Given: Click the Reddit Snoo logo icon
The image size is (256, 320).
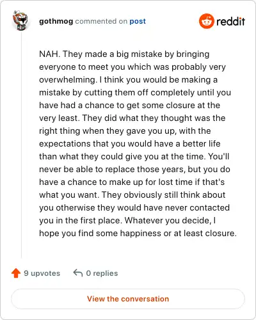Looking at the screenshot, I should tap(206, 21).
